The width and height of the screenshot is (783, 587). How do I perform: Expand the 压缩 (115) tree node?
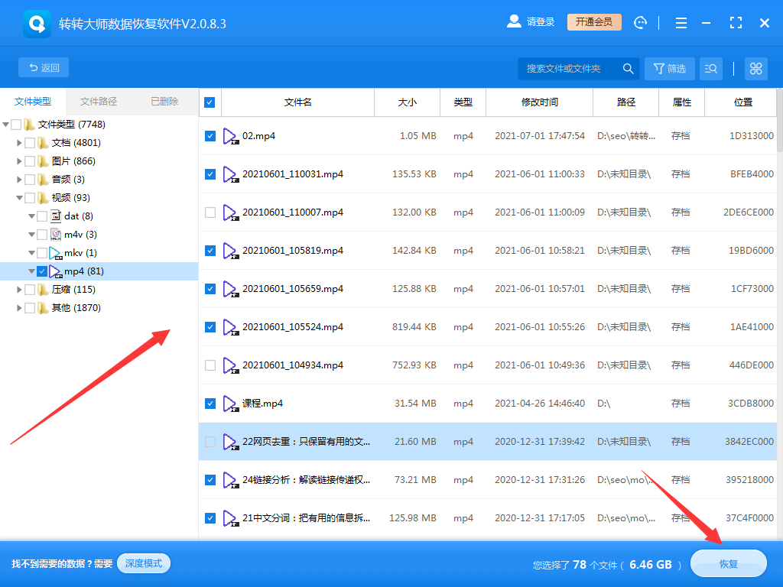(19, 290)
